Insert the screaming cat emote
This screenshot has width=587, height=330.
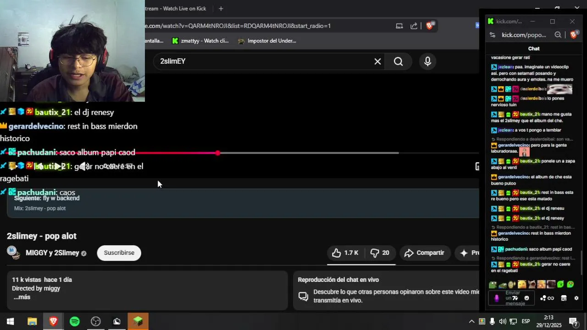click(532, 285)
